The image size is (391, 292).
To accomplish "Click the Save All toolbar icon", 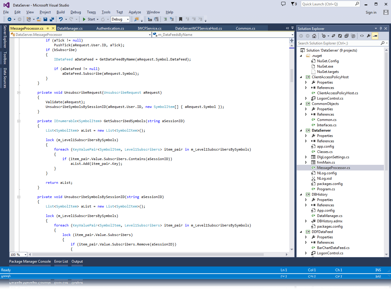I will pyautogui.click(x=52, y=19).
